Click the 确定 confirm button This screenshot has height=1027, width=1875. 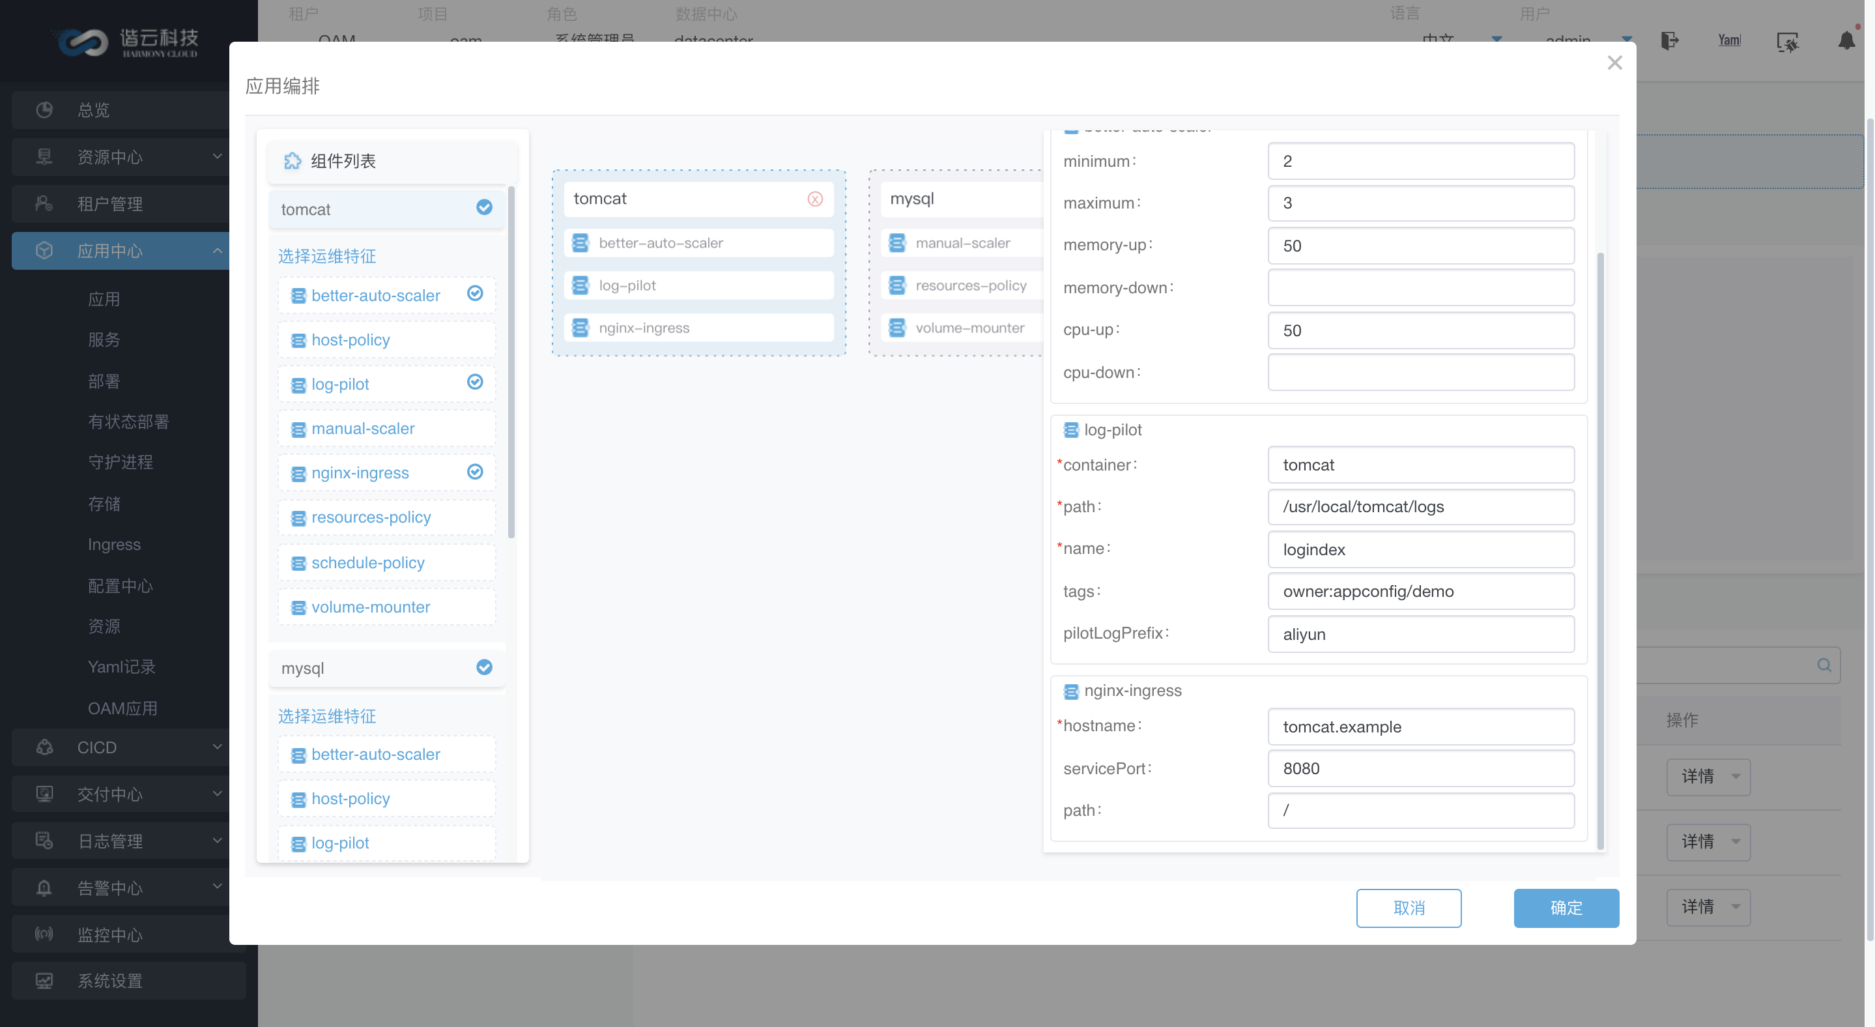(x=1566, y=908)
